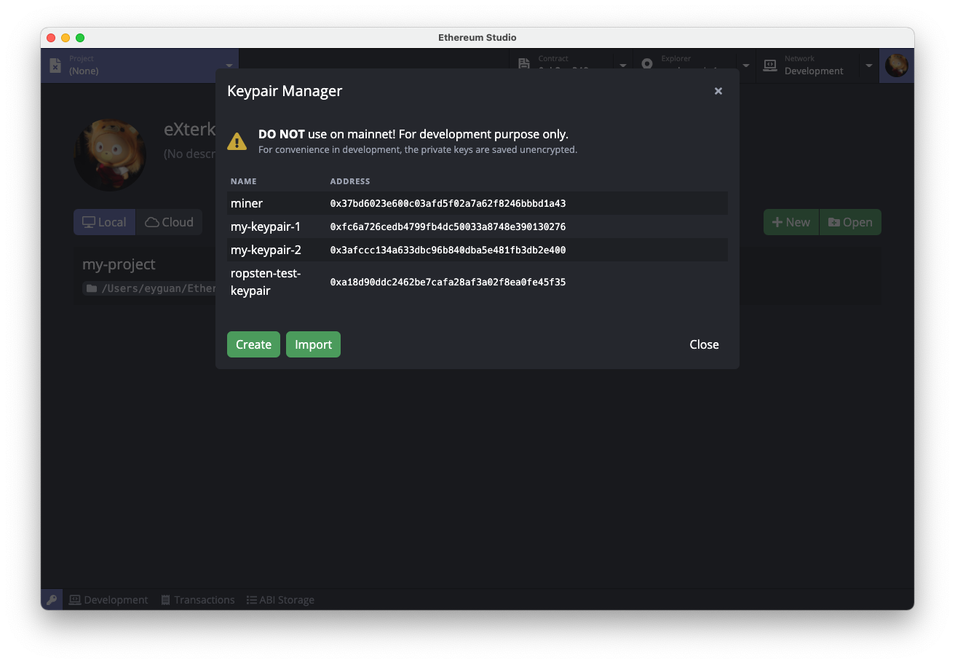Image resolution: width=955 pixels, height=664 pixels.
Task: Click the New project button
Action: coord(791,222)
